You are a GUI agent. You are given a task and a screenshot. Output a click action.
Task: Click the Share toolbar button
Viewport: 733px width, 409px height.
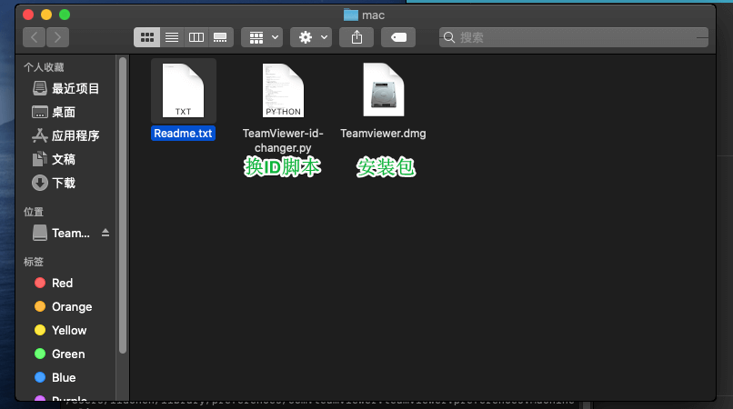pyautogui.click(x=357, y=37)
